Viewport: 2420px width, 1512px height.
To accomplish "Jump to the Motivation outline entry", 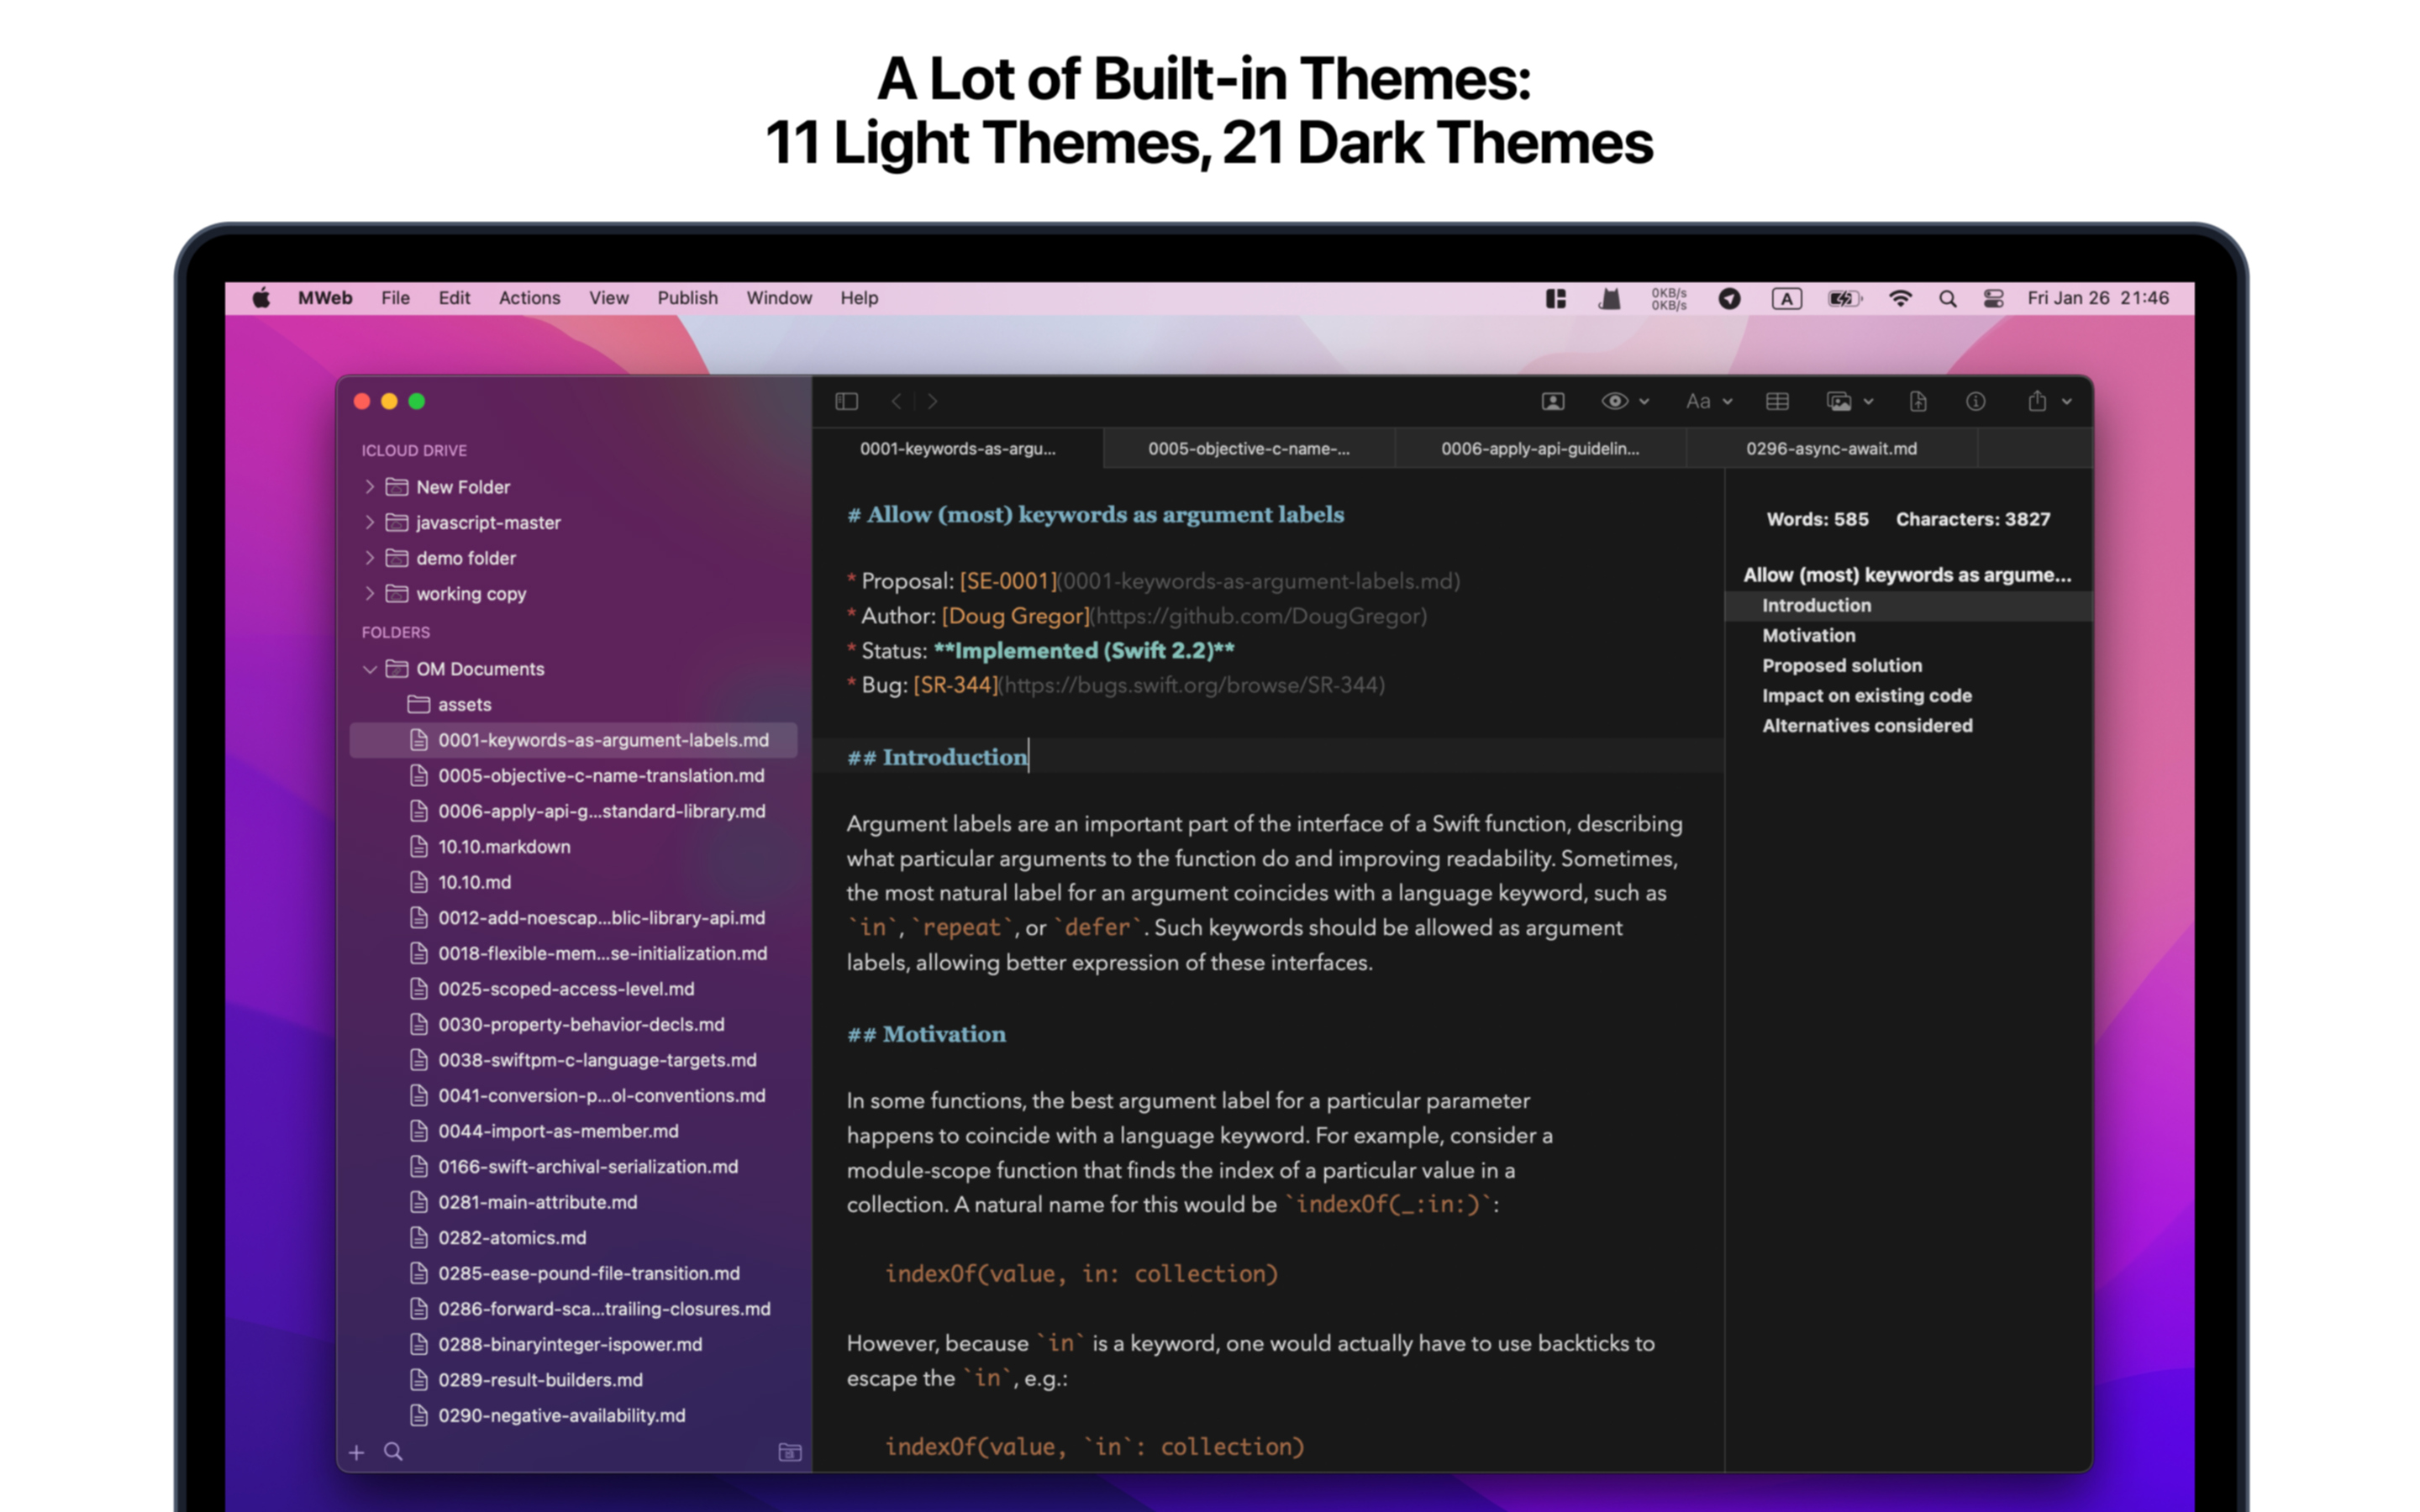I will coord(1808,635).
